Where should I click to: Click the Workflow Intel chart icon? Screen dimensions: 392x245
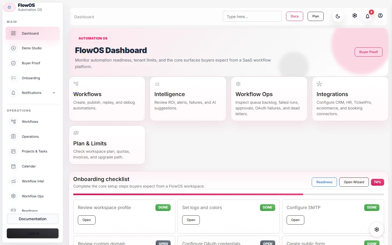point(13,181)
